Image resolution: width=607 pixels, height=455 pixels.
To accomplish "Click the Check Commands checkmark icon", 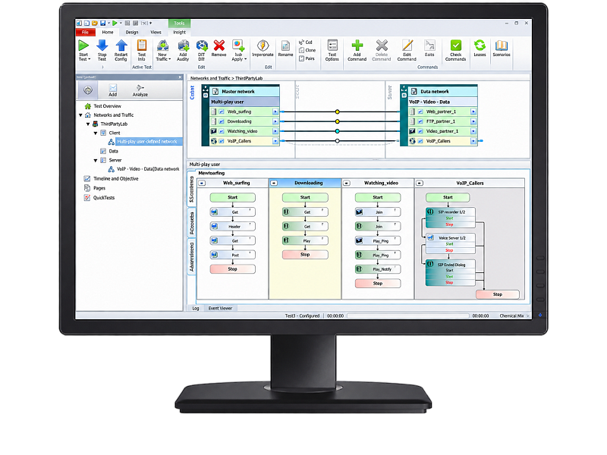I will click(x=456, y=45).
